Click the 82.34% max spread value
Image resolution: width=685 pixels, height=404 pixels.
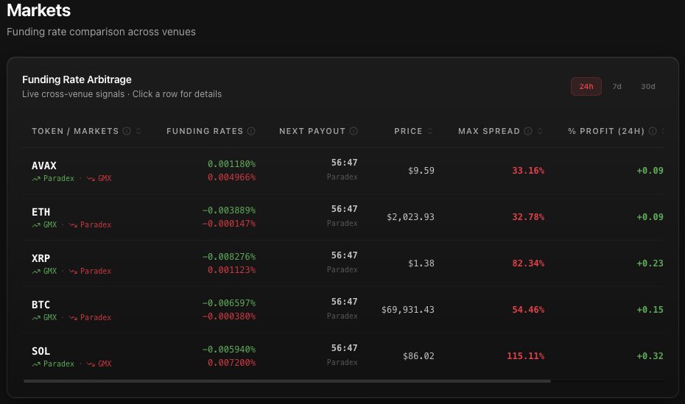pyautogui.click(x=528, y=263)
